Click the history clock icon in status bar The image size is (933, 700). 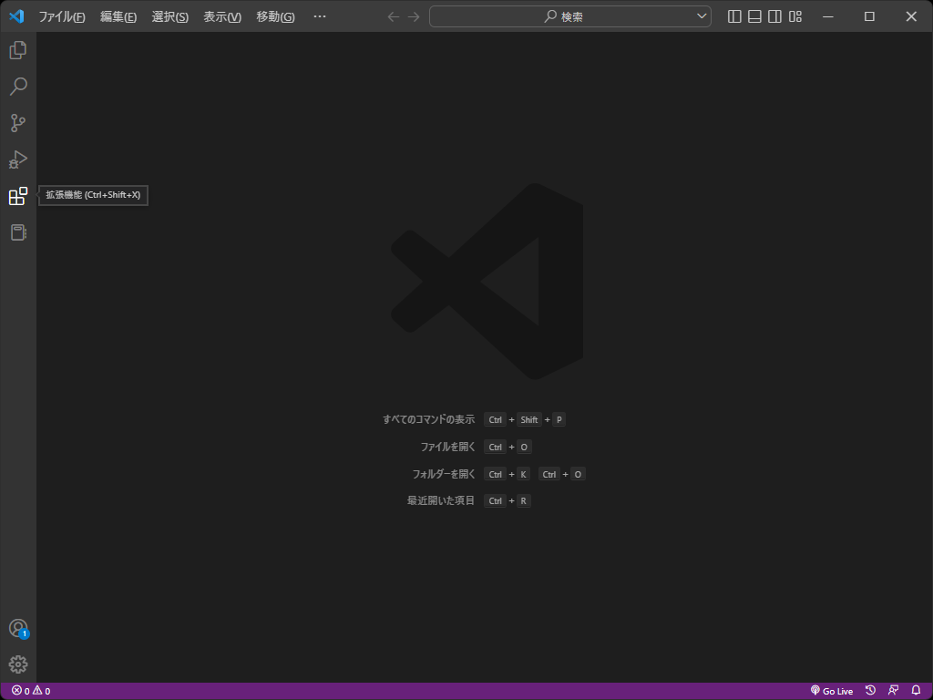point(870,691)
